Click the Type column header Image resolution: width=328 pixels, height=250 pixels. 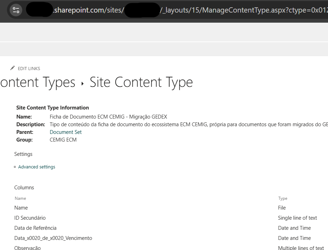[283, 198]
